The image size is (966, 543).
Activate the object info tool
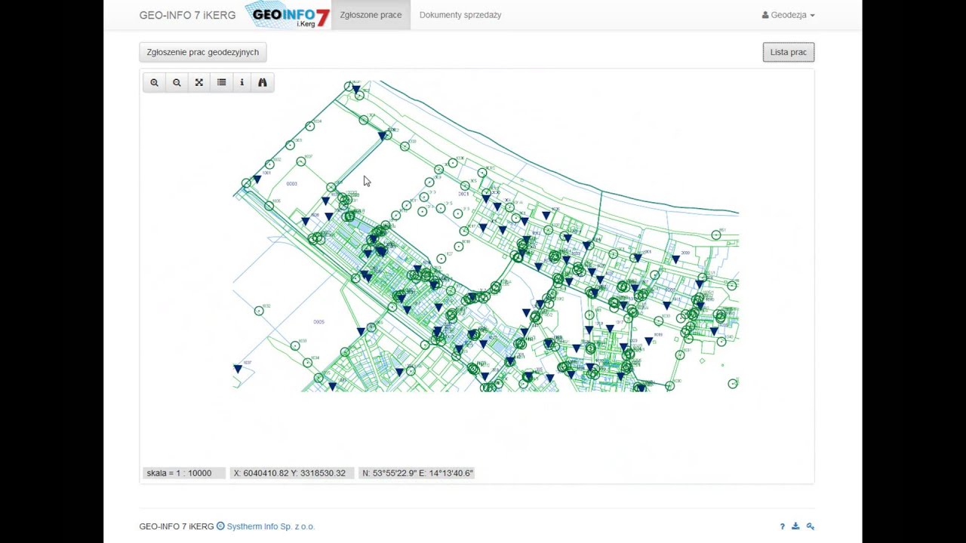[x=241, y=82]
